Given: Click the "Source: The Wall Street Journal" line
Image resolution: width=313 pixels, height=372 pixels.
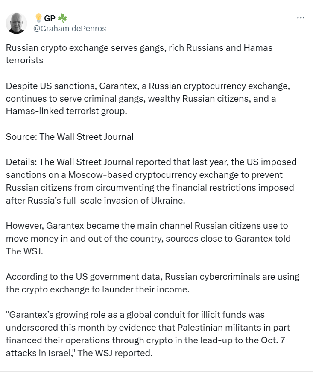Looking at the screenshot, I should pos(70,137).
